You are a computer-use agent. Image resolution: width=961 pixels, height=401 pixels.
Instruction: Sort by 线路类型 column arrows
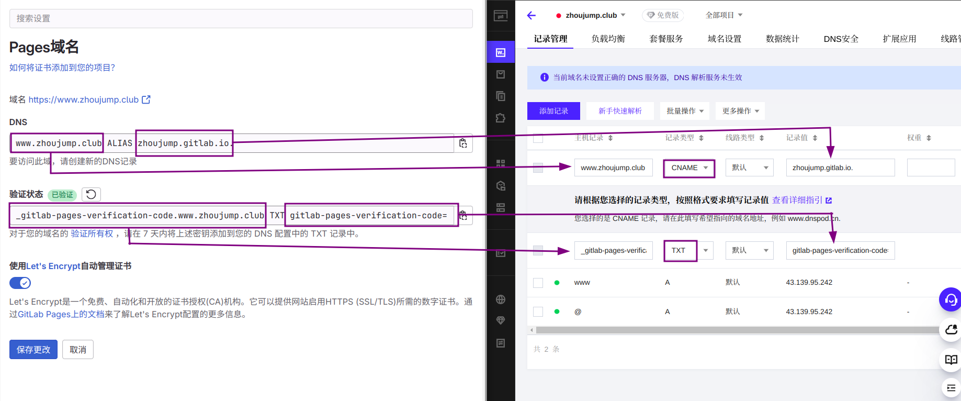[x=762, y=138]
